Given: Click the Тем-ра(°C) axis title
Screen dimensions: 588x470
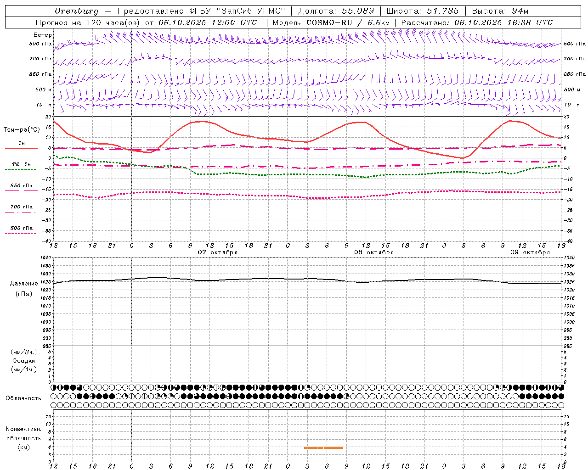Looking at the screenshot, I should (22, 130).
